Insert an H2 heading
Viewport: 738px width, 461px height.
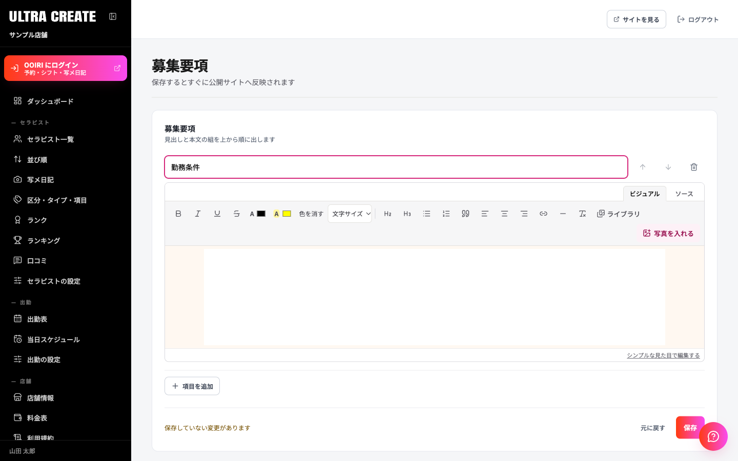coord(387,214)
